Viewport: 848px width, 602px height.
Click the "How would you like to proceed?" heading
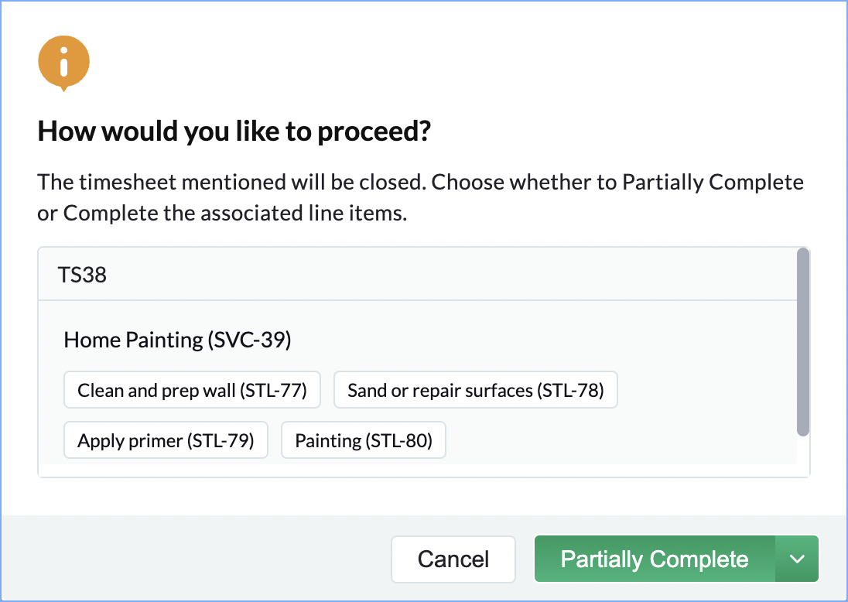tap(234, 132)
